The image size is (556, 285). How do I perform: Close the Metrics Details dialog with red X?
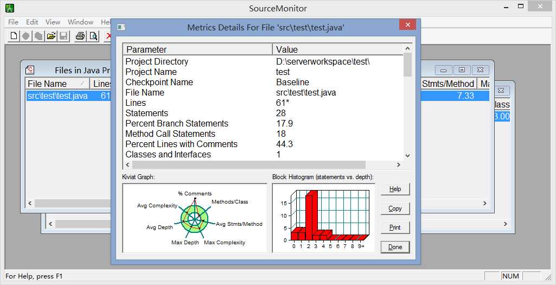click(407, 25)
